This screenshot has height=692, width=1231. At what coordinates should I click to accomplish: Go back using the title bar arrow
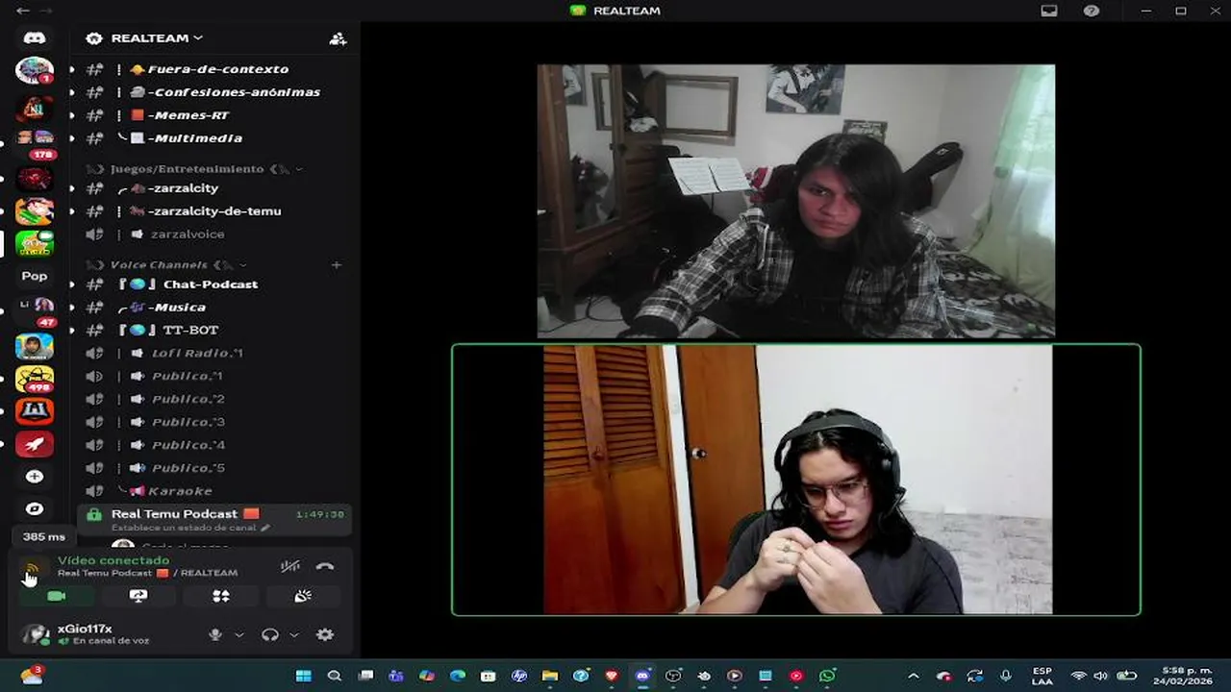pos(22,11)
